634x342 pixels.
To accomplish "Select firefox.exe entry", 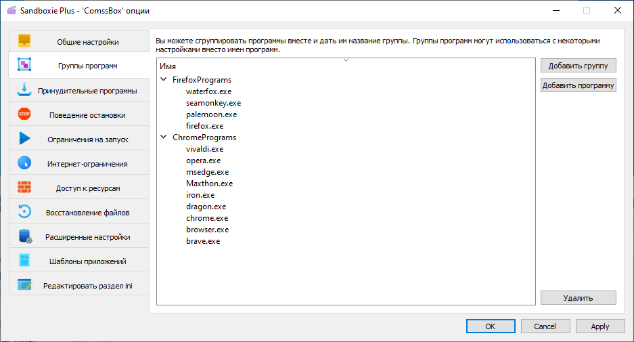I will (204, 126).
